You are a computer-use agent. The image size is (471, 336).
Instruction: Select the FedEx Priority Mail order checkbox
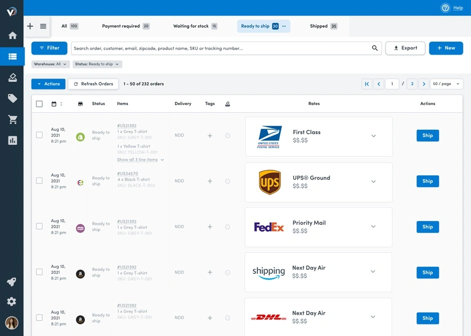pyautogui.click(x=40, y=226)
